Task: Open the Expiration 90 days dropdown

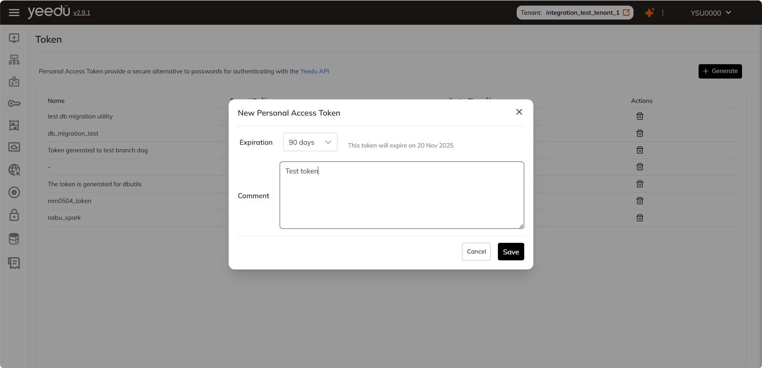Action: (310, 142)
